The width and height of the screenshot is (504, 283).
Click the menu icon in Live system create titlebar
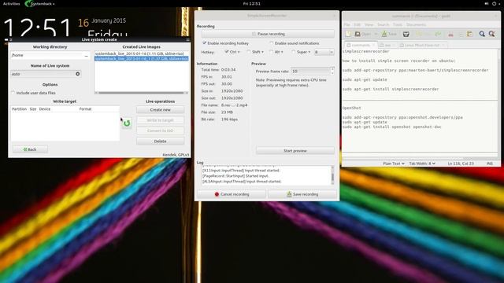click(x=187, y=40)
